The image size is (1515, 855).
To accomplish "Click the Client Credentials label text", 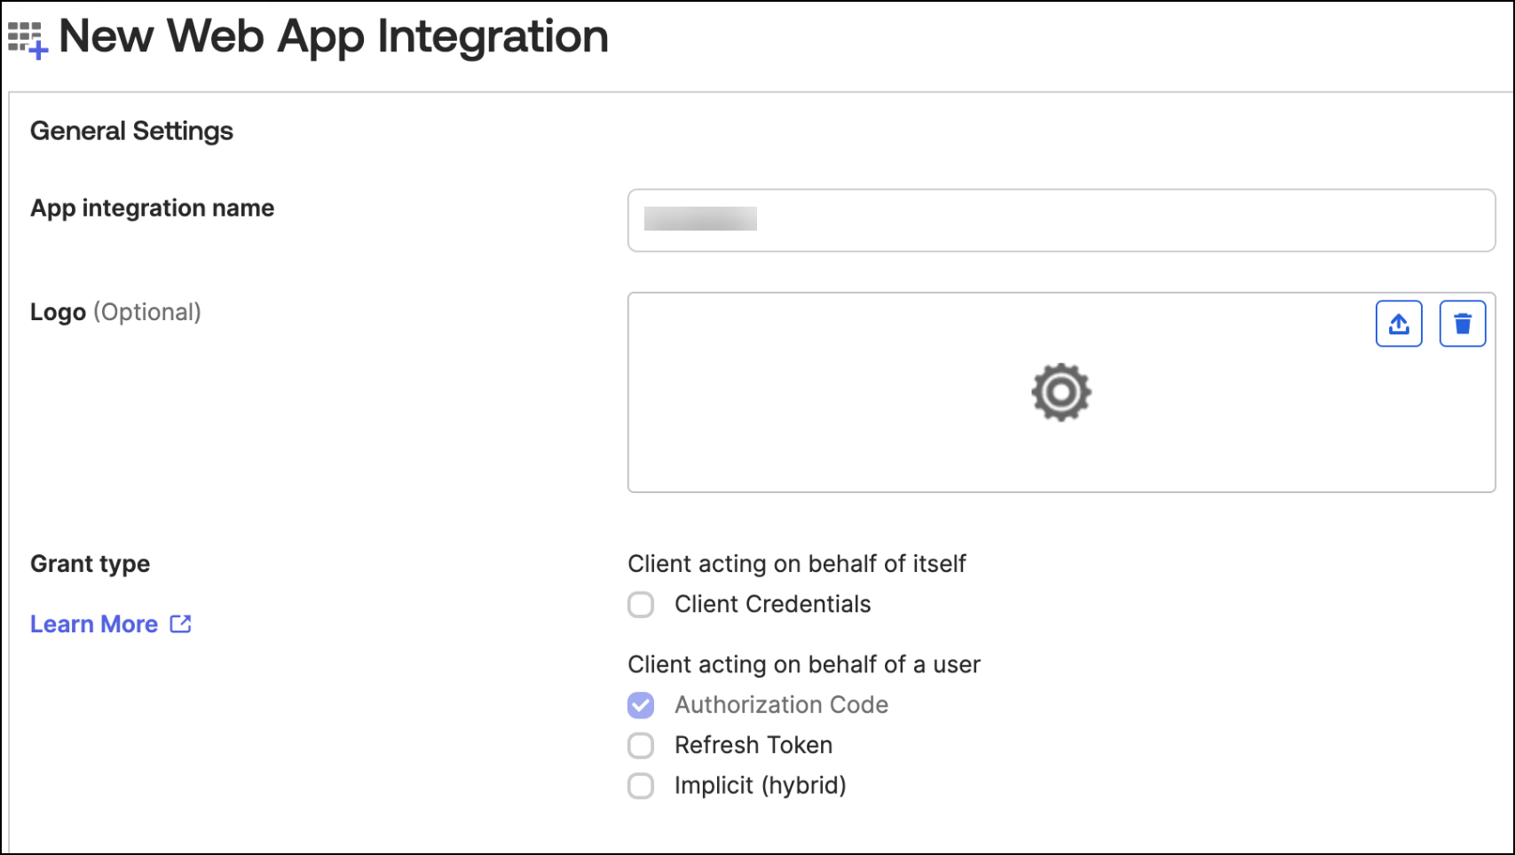I will pyautogui.click(x=772, y=605).
